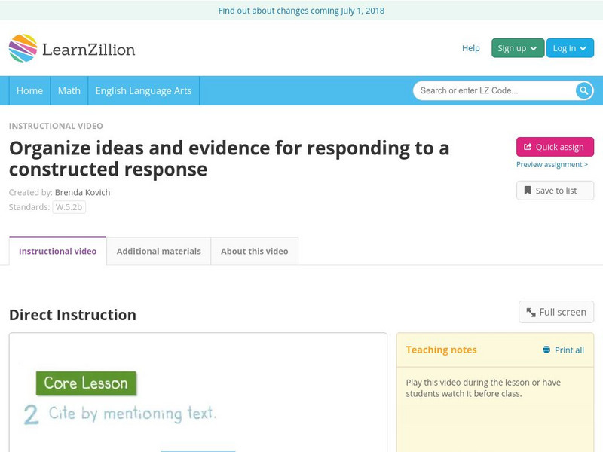Click the Full screen expand icon
Viewport: 603px width, 452px height.
click(x=531, y=312)
